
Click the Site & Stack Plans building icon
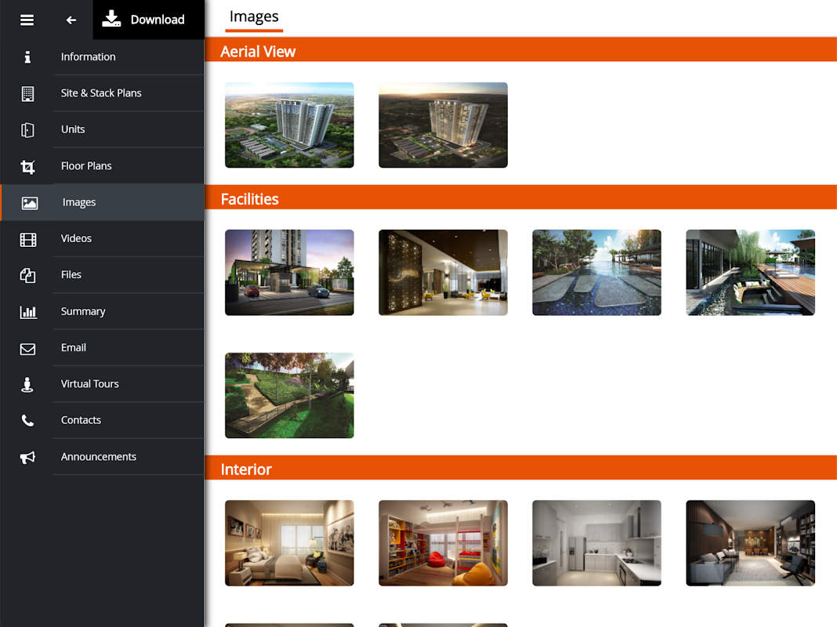(27, 93)
